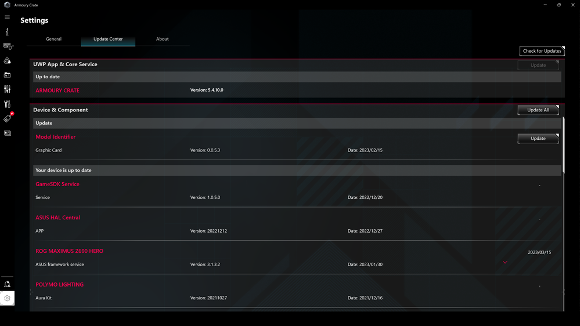The height and width of the screenshot is (326, 580).
Task: Open the hamburger menu in sidebar
Action: click(x=7, y=17)
